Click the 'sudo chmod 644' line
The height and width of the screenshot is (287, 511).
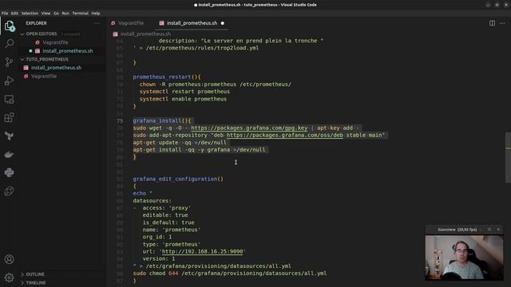(230, 273)
